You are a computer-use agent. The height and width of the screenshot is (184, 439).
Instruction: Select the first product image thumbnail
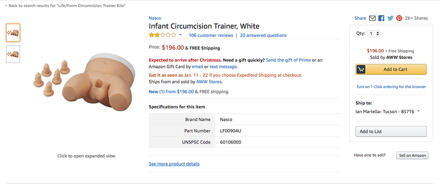click(x=13, y=33)
